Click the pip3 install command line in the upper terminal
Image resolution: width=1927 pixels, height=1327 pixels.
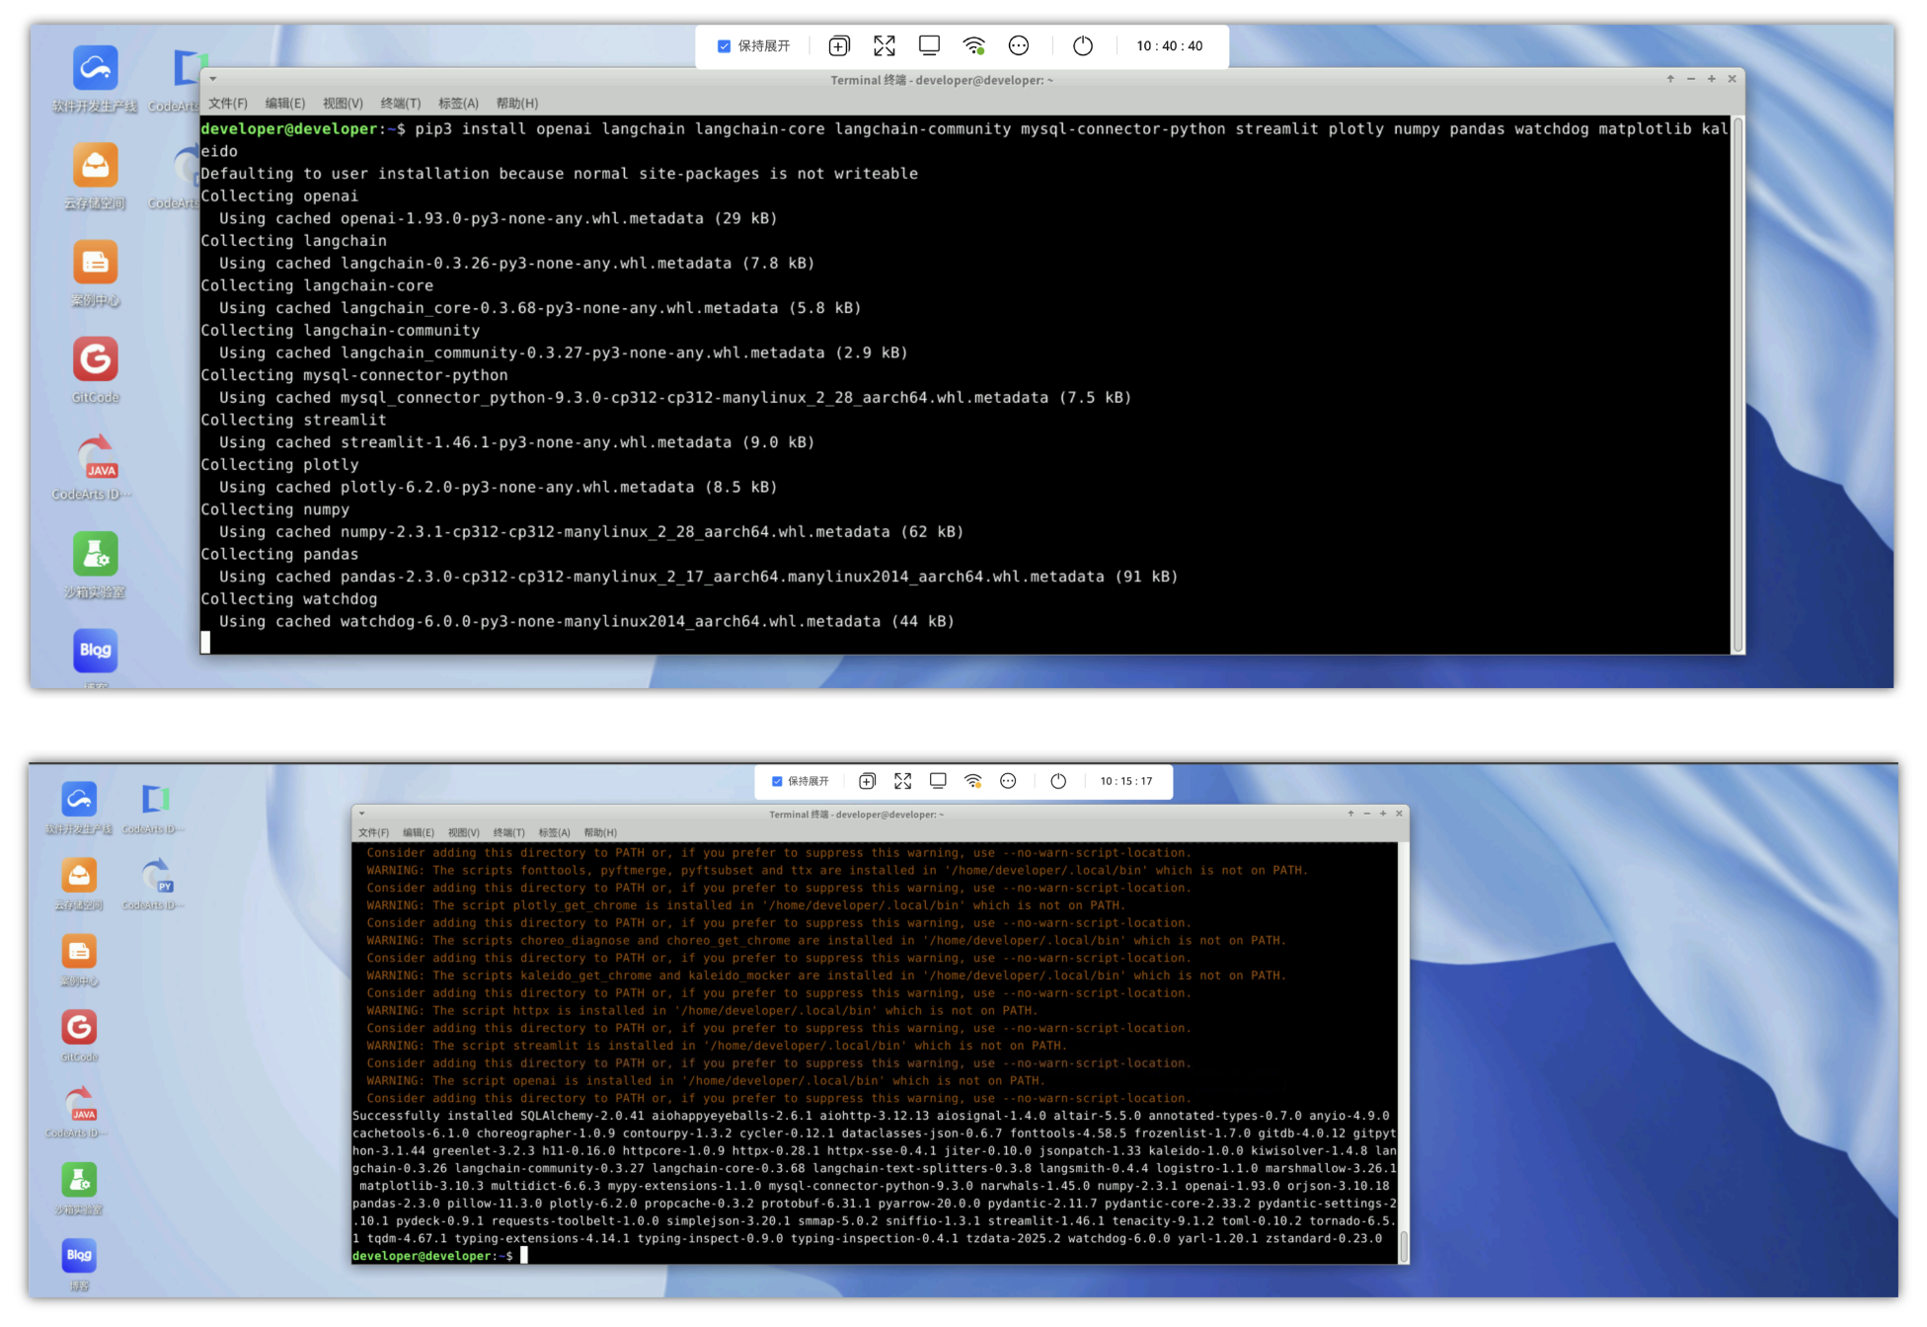[964, 139]
